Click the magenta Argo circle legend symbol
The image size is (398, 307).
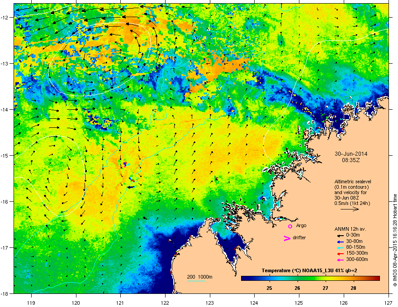[x=290, y=226]
